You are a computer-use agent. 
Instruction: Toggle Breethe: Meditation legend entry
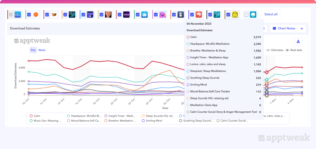pos(120,121)
